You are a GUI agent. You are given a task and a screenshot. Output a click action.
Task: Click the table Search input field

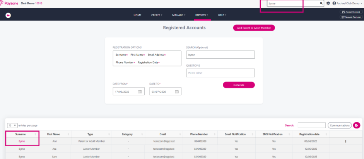point(311,125)
